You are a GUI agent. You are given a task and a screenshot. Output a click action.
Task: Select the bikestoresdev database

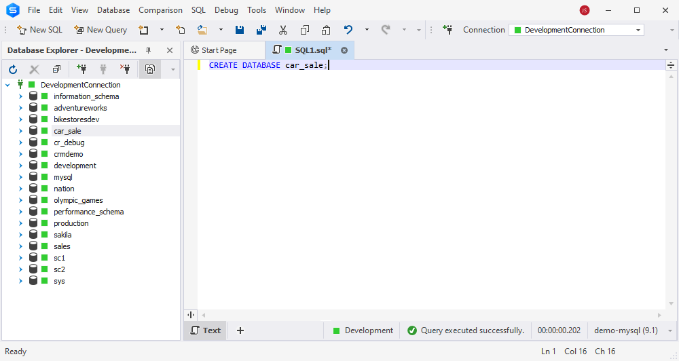tap(76, 119)
